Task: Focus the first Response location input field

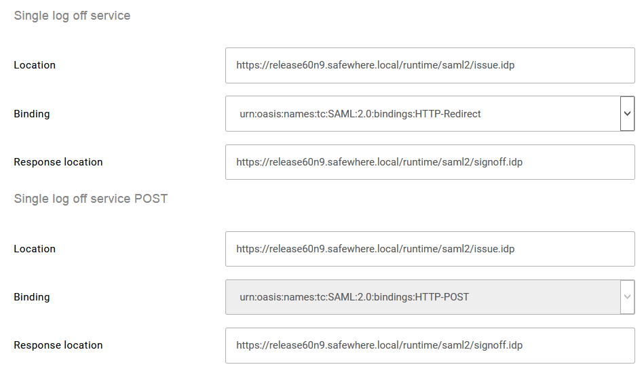Action: point(430,162)
